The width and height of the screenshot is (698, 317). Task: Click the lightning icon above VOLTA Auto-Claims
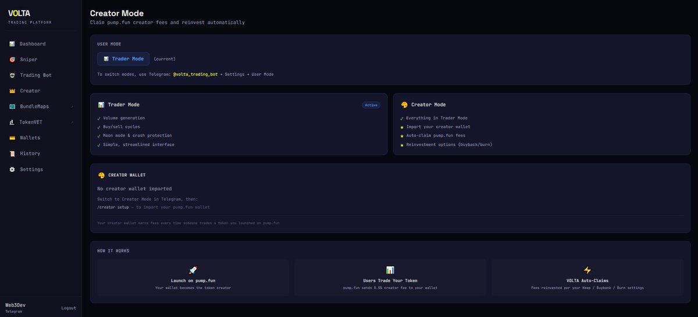click(587, 270)
